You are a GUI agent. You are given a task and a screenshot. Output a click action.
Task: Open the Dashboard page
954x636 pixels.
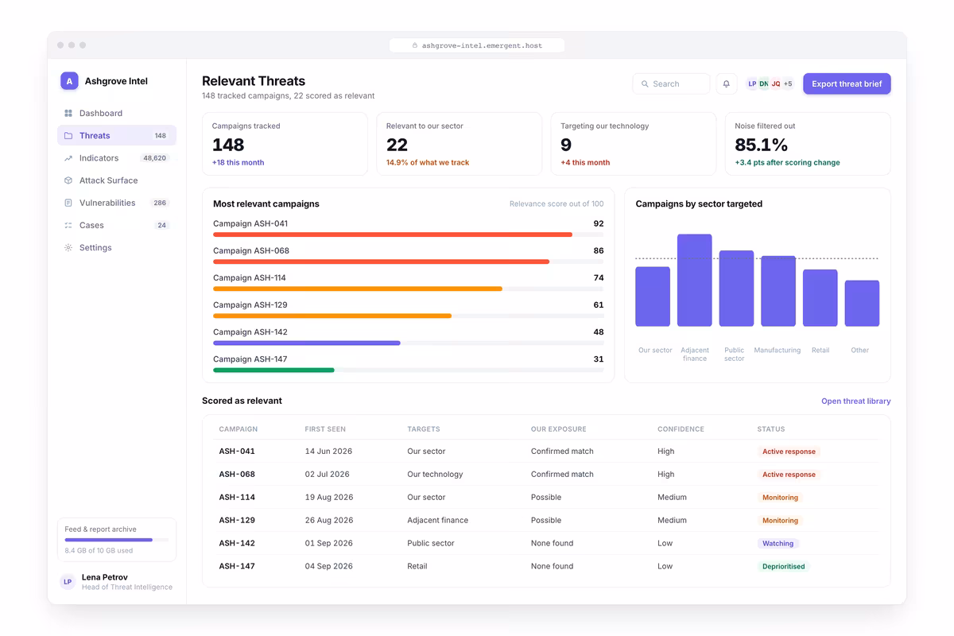click(117, 113)
